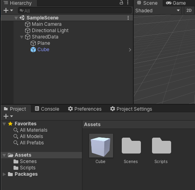Image resolution: width=195 pixels, height=190 pixels.
Task: Click the Favorites star icon
Action: click(10, 124)
